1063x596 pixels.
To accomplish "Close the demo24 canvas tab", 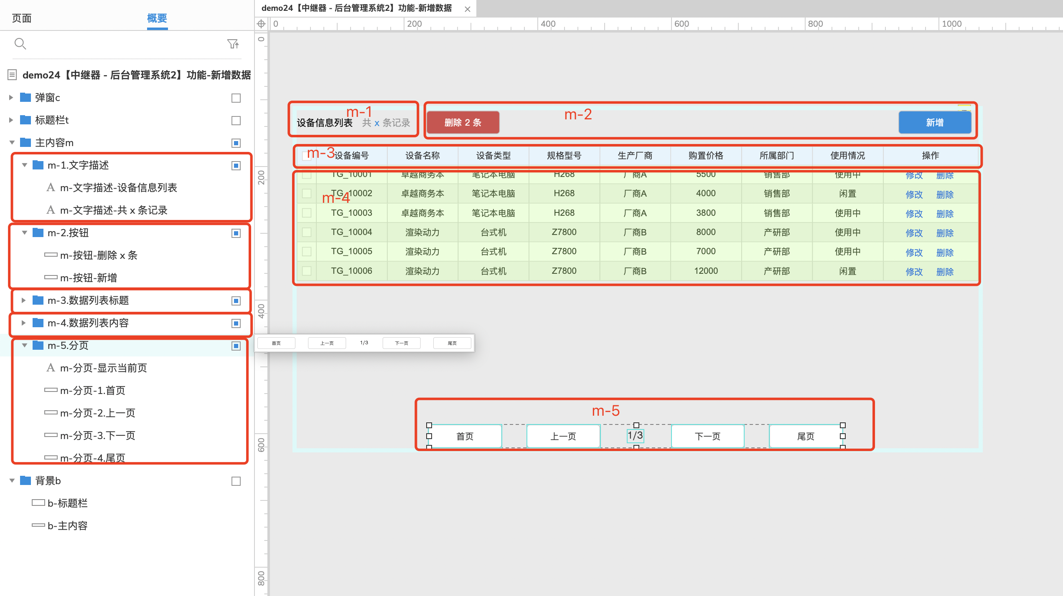I will 468,9.
